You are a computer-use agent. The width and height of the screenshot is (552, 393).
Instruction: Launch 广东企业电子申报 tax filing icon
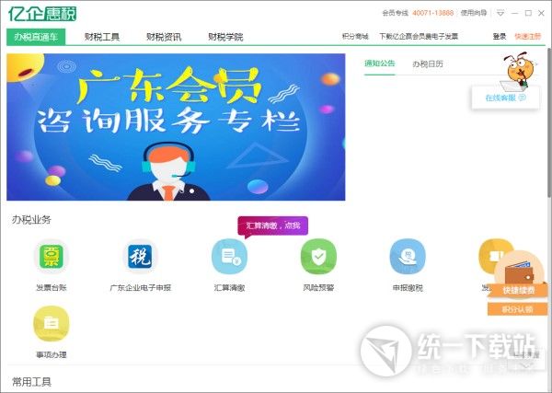tap(140, 257)
